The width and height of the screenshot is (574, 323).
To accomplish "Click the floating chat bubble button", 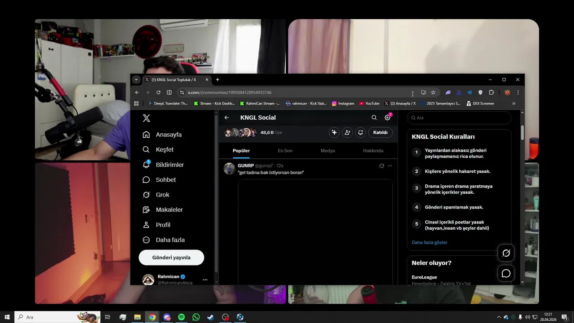I will [506, 274].
